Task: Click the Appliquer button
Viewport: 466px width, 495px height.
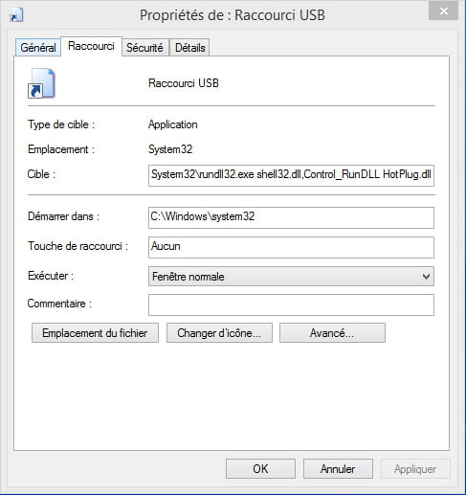Action: pyautogui.click(x=415, y=469)
